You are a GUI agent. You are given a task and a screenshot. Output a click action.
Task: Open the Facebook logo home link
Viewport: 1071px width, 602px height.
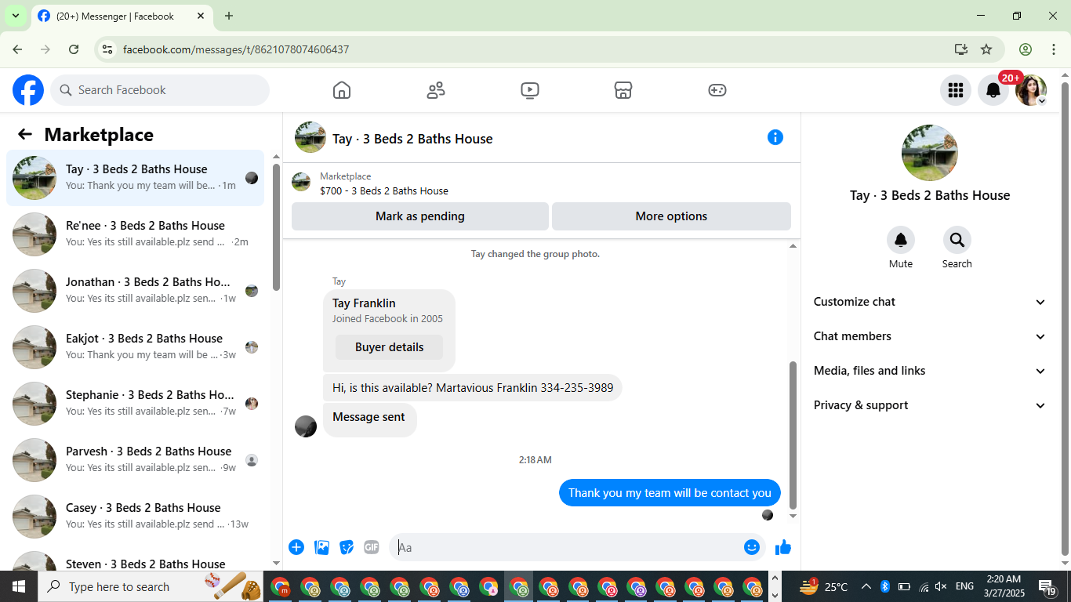click(x=28, y=90)
